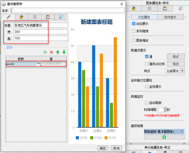Click the 高 height field
This screenshot has width=189, height=153.
[x=41, y=38]
